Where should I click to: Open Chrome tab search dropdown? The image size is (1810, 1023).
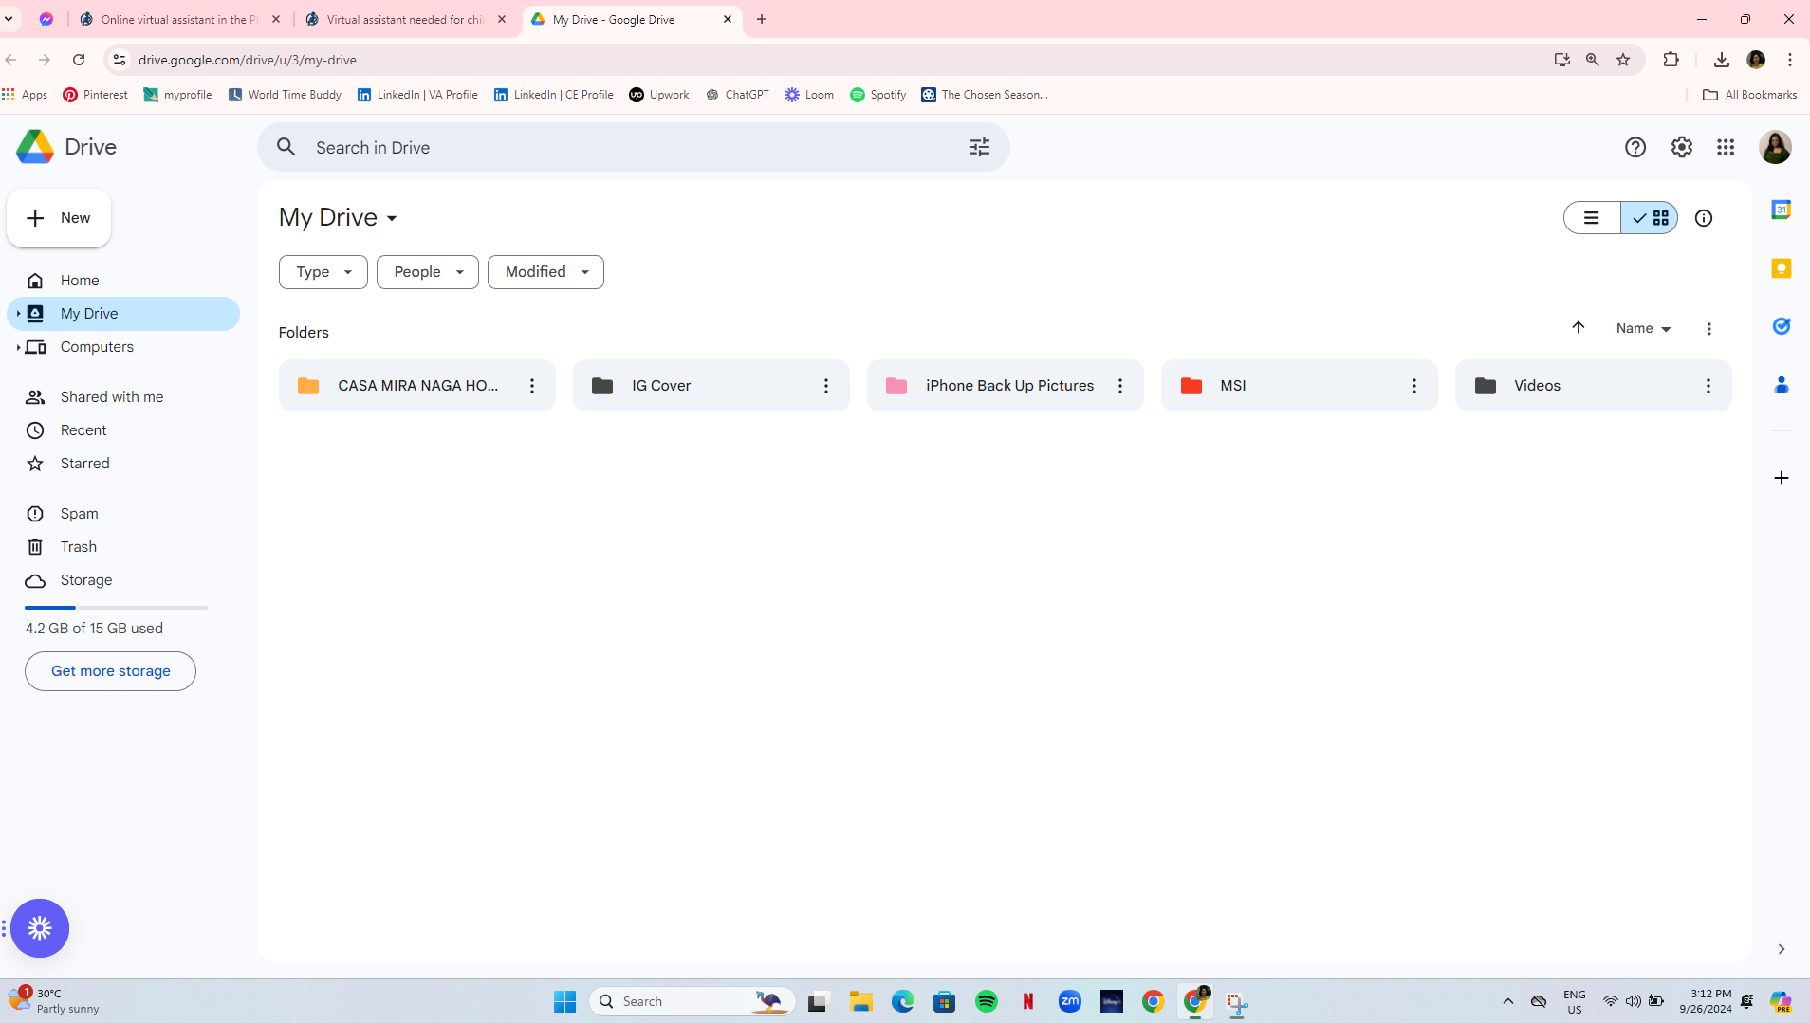(9, 19)
